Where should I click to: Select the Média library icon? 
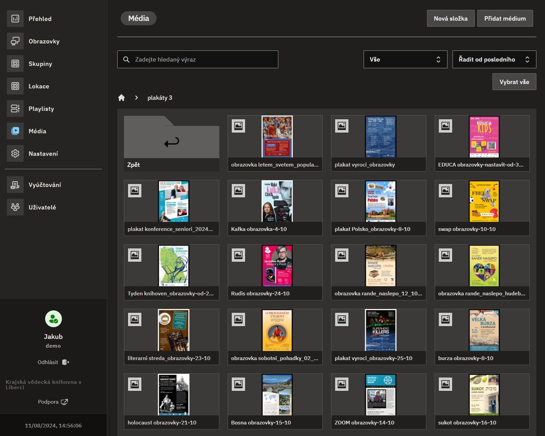click(15, 131)
